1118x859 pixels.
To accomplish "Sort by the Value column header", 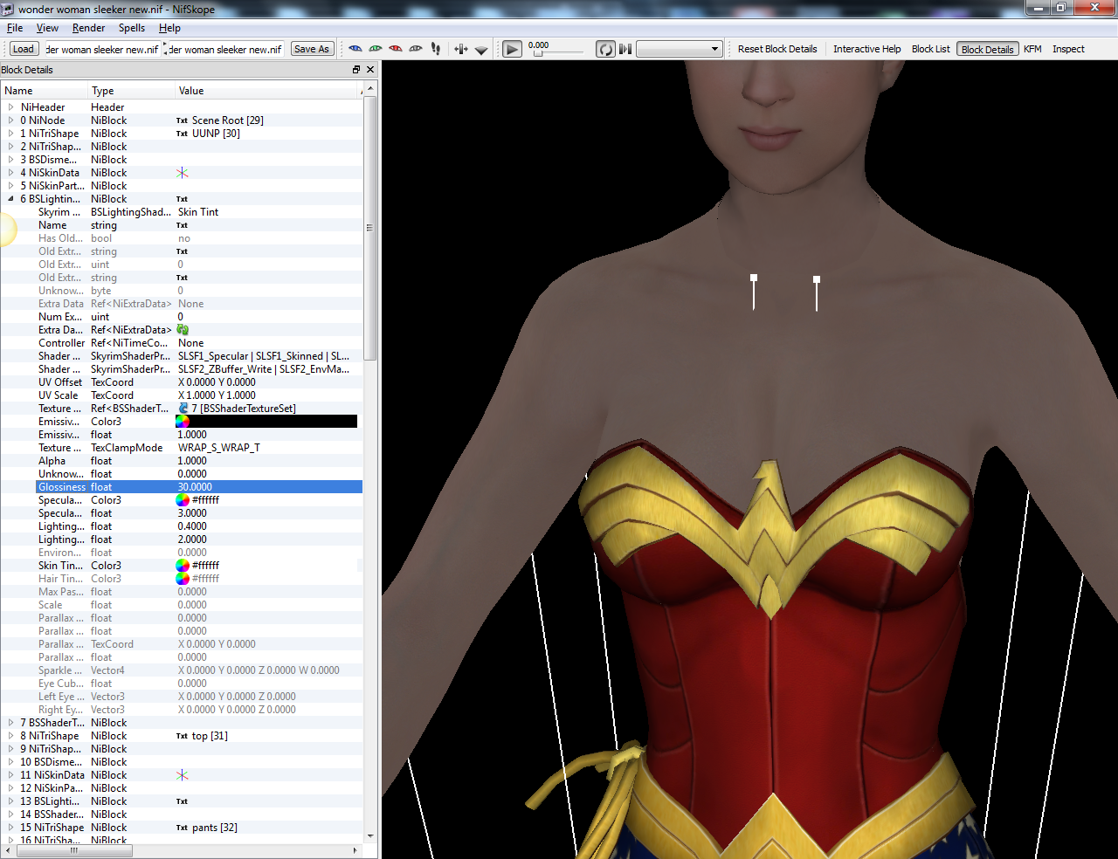I will pos(266,91).
